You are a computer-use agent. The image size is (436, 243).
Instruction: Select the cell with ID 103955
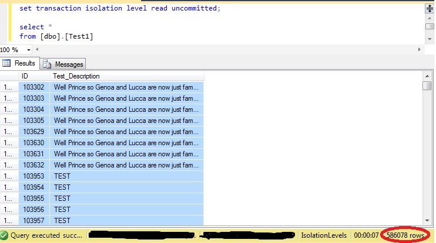click(x=34, y=198)
